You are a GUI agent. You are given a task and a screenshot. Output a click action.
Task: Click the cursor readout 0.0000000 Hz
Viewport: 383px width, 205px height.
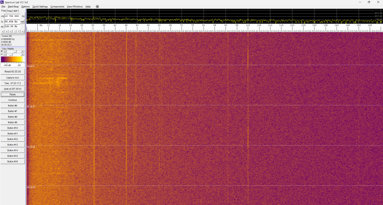click(8, 39)
